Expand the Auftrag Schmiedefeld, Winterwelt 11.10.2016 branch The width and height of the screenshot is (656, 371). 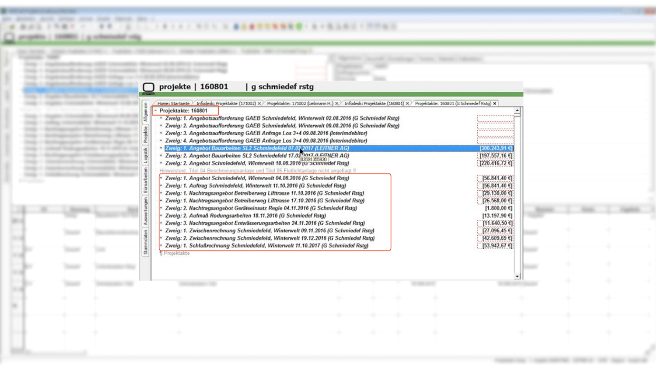161,186
